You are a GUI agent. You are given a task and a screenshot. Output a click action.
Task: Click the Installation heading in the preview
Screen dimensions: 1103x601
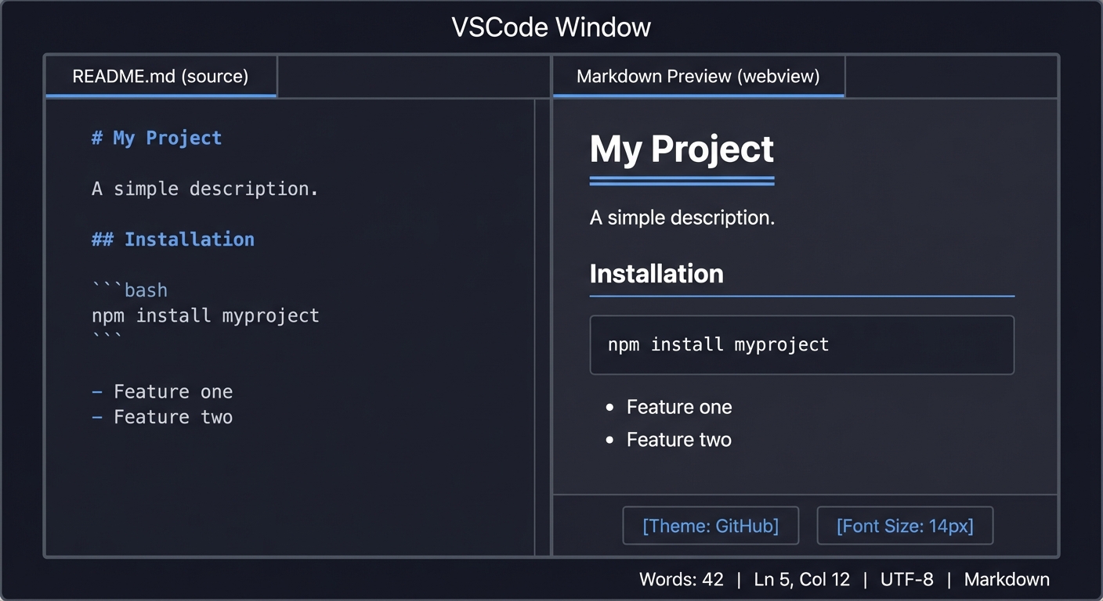pos(656,274)
